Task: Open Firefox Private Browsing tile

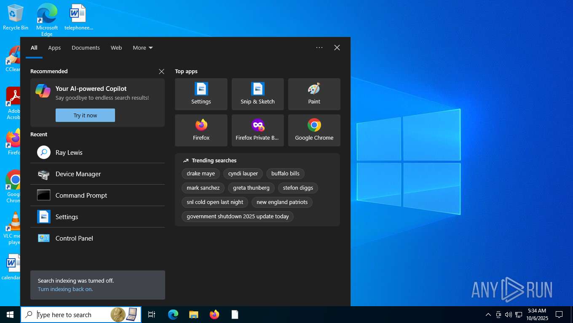Action: tap(257, 130)
